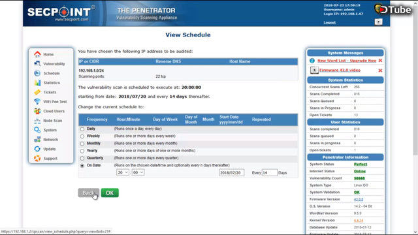The image size is (418, 235).
Task: Select the Monthly frequency radio button
Action: pyautogui.click(x=82, y=144)
